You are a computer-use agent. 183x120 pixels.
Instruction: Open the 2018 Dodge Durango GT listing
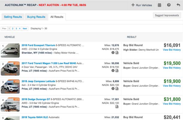point(36,99)
